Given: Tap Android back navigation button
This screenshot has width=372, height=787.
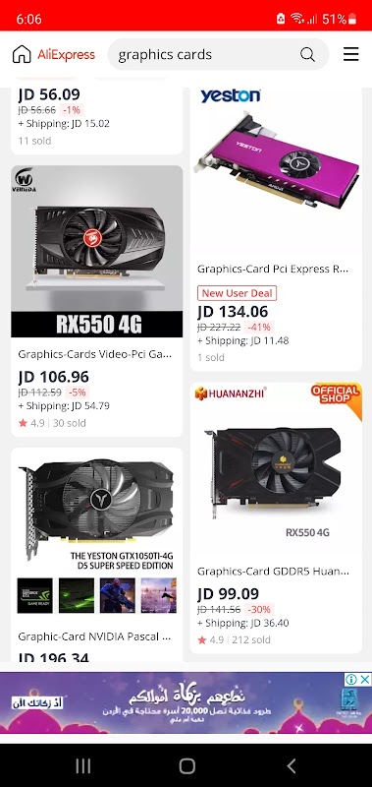Looking at the screenshot, I should (292, 766).
